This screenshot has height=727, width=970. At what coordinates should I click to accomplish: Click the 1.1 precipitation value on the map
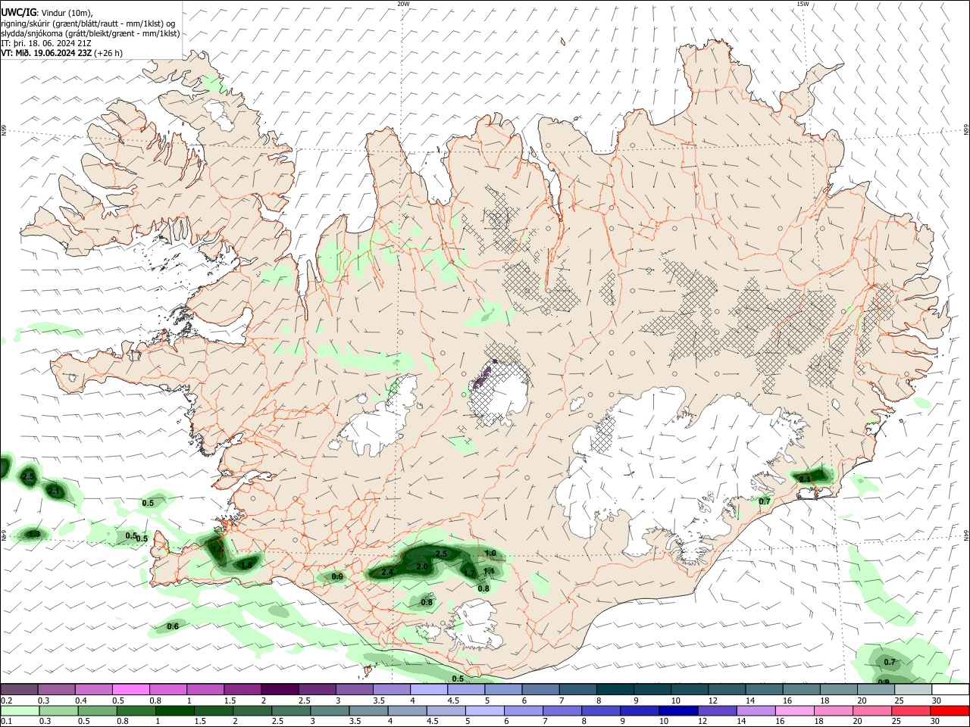pyautogui.click(x=489, y=571)
